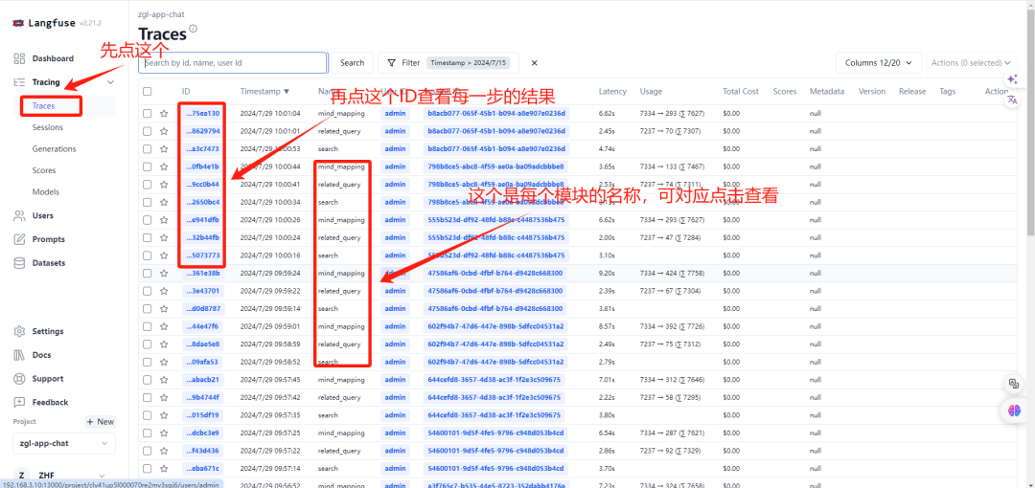Open trace ID ...9cc0b44
Image resolution: width=1035 pixels, height=488 pixels.
click(x=202, y=185)
